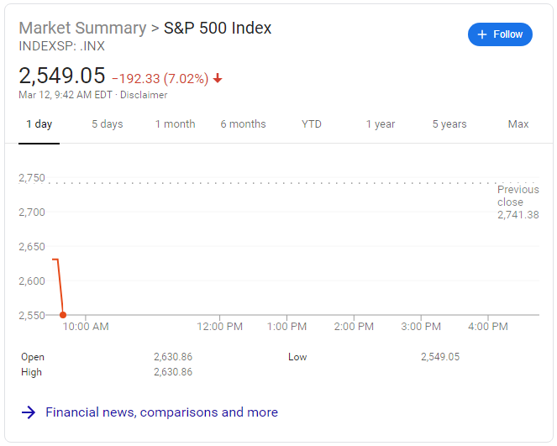
Task: Click the orange dot chart marker
Action: click(63, 315)
